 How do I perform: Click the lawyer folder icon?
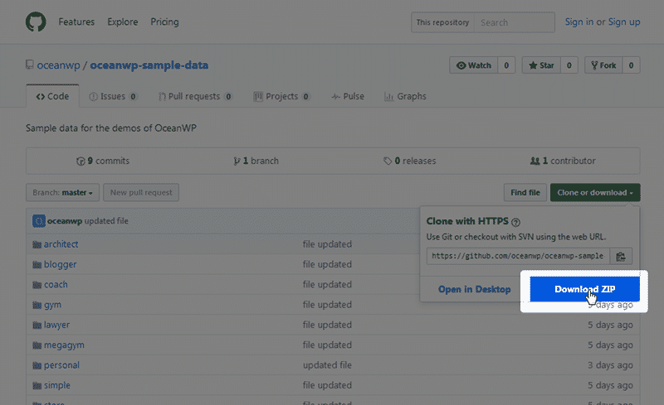(x=37, y=325)
